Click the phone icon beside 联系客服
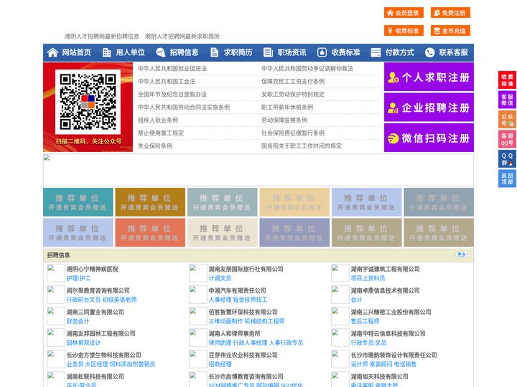 pyautogui.click(x=429, y=52)
